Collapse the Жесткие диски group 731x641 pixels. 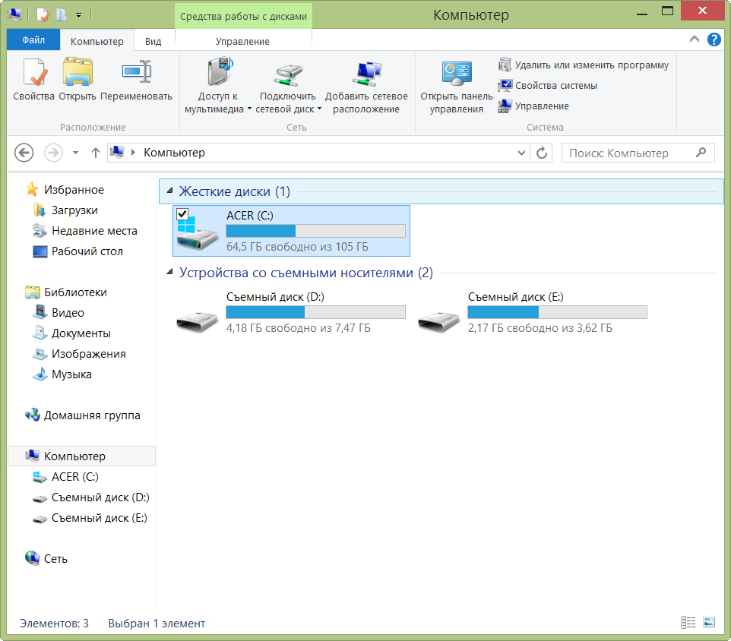170,191
